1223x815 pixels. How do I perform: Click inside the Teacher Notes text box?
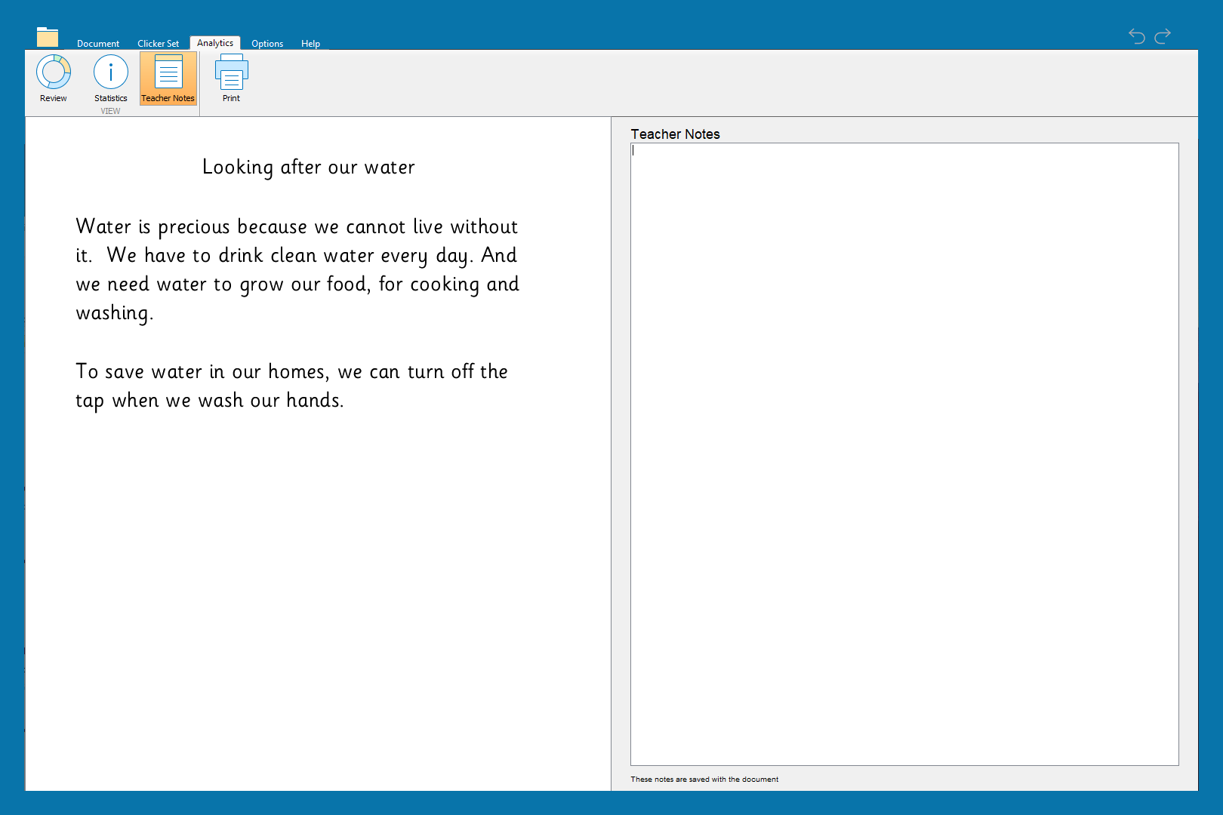point(904,454)
